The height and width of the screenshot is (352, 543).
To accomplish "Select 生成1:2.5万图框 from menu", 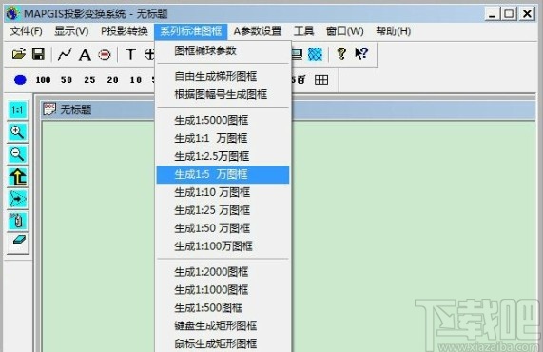I will click(x=223, y=156).
